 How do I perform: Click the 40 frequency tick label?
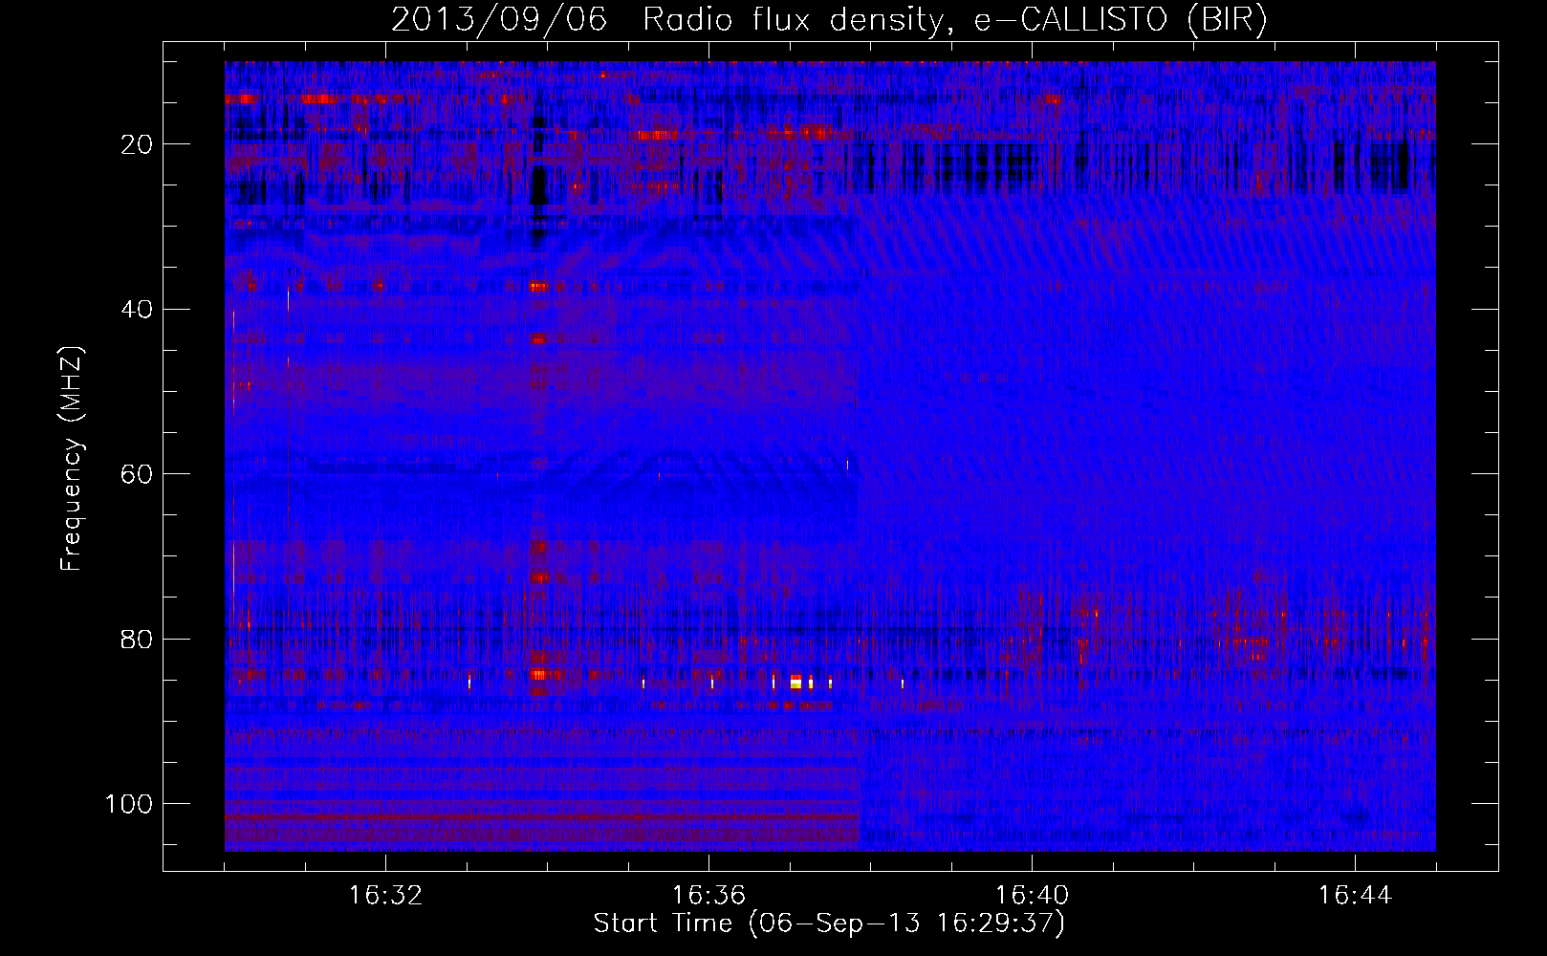(x=137, y=310)
